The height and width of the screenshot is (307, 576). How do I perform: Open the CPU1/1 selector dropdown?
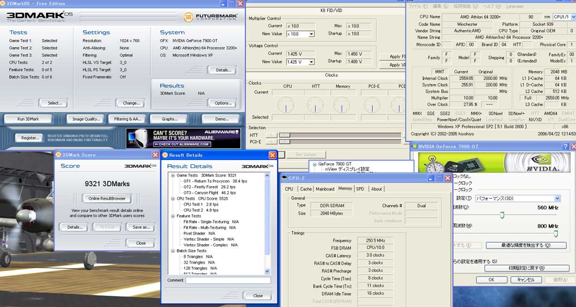573,17
